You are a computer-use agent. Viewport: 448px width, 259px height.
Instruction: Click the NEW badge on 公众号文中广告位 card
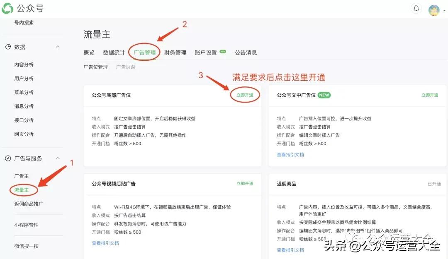tap(324, 95)
